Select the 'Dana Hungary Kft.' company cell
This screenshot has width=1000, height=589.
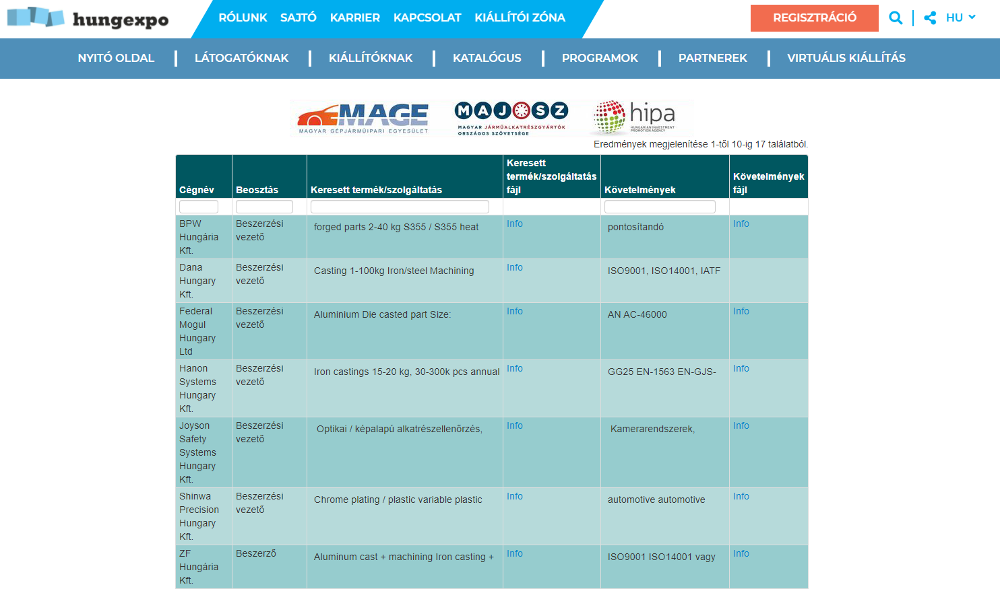point(204,281)
